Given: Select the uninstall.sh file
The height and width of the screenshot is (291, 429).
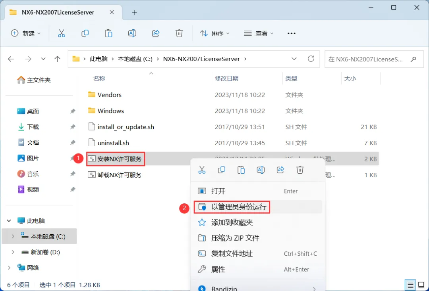Looking at the screenshot, I should 113,143.
